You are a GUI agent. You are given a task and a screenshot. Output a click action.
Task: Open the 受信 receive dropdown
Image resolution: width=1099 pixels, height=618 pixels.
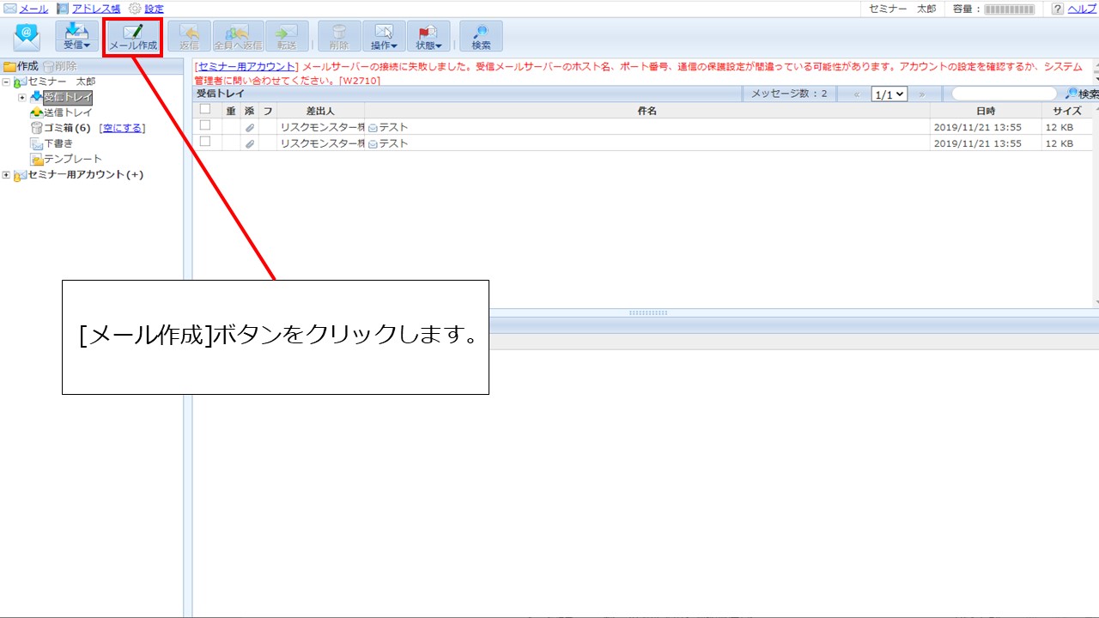[77, 37]
